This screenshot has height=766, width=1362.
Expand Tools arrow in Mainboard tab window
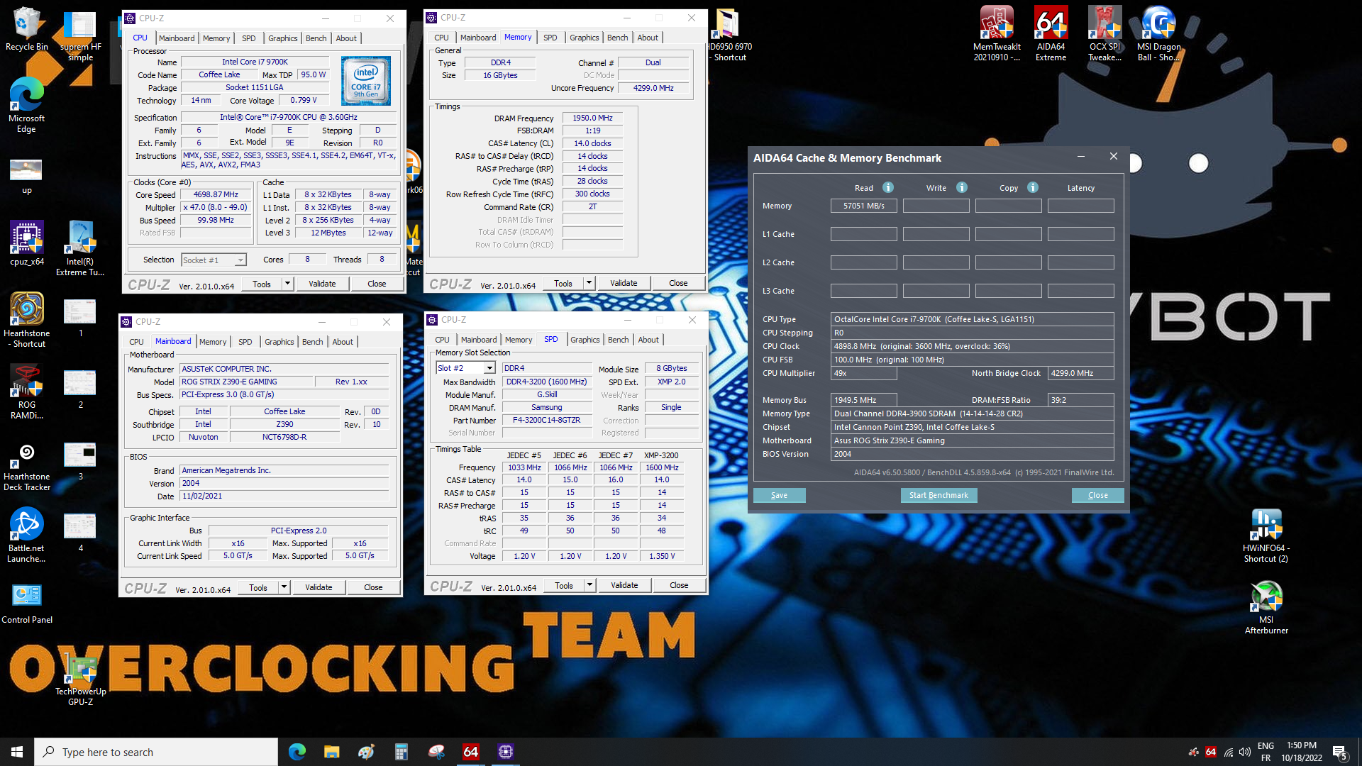[284, 587]
